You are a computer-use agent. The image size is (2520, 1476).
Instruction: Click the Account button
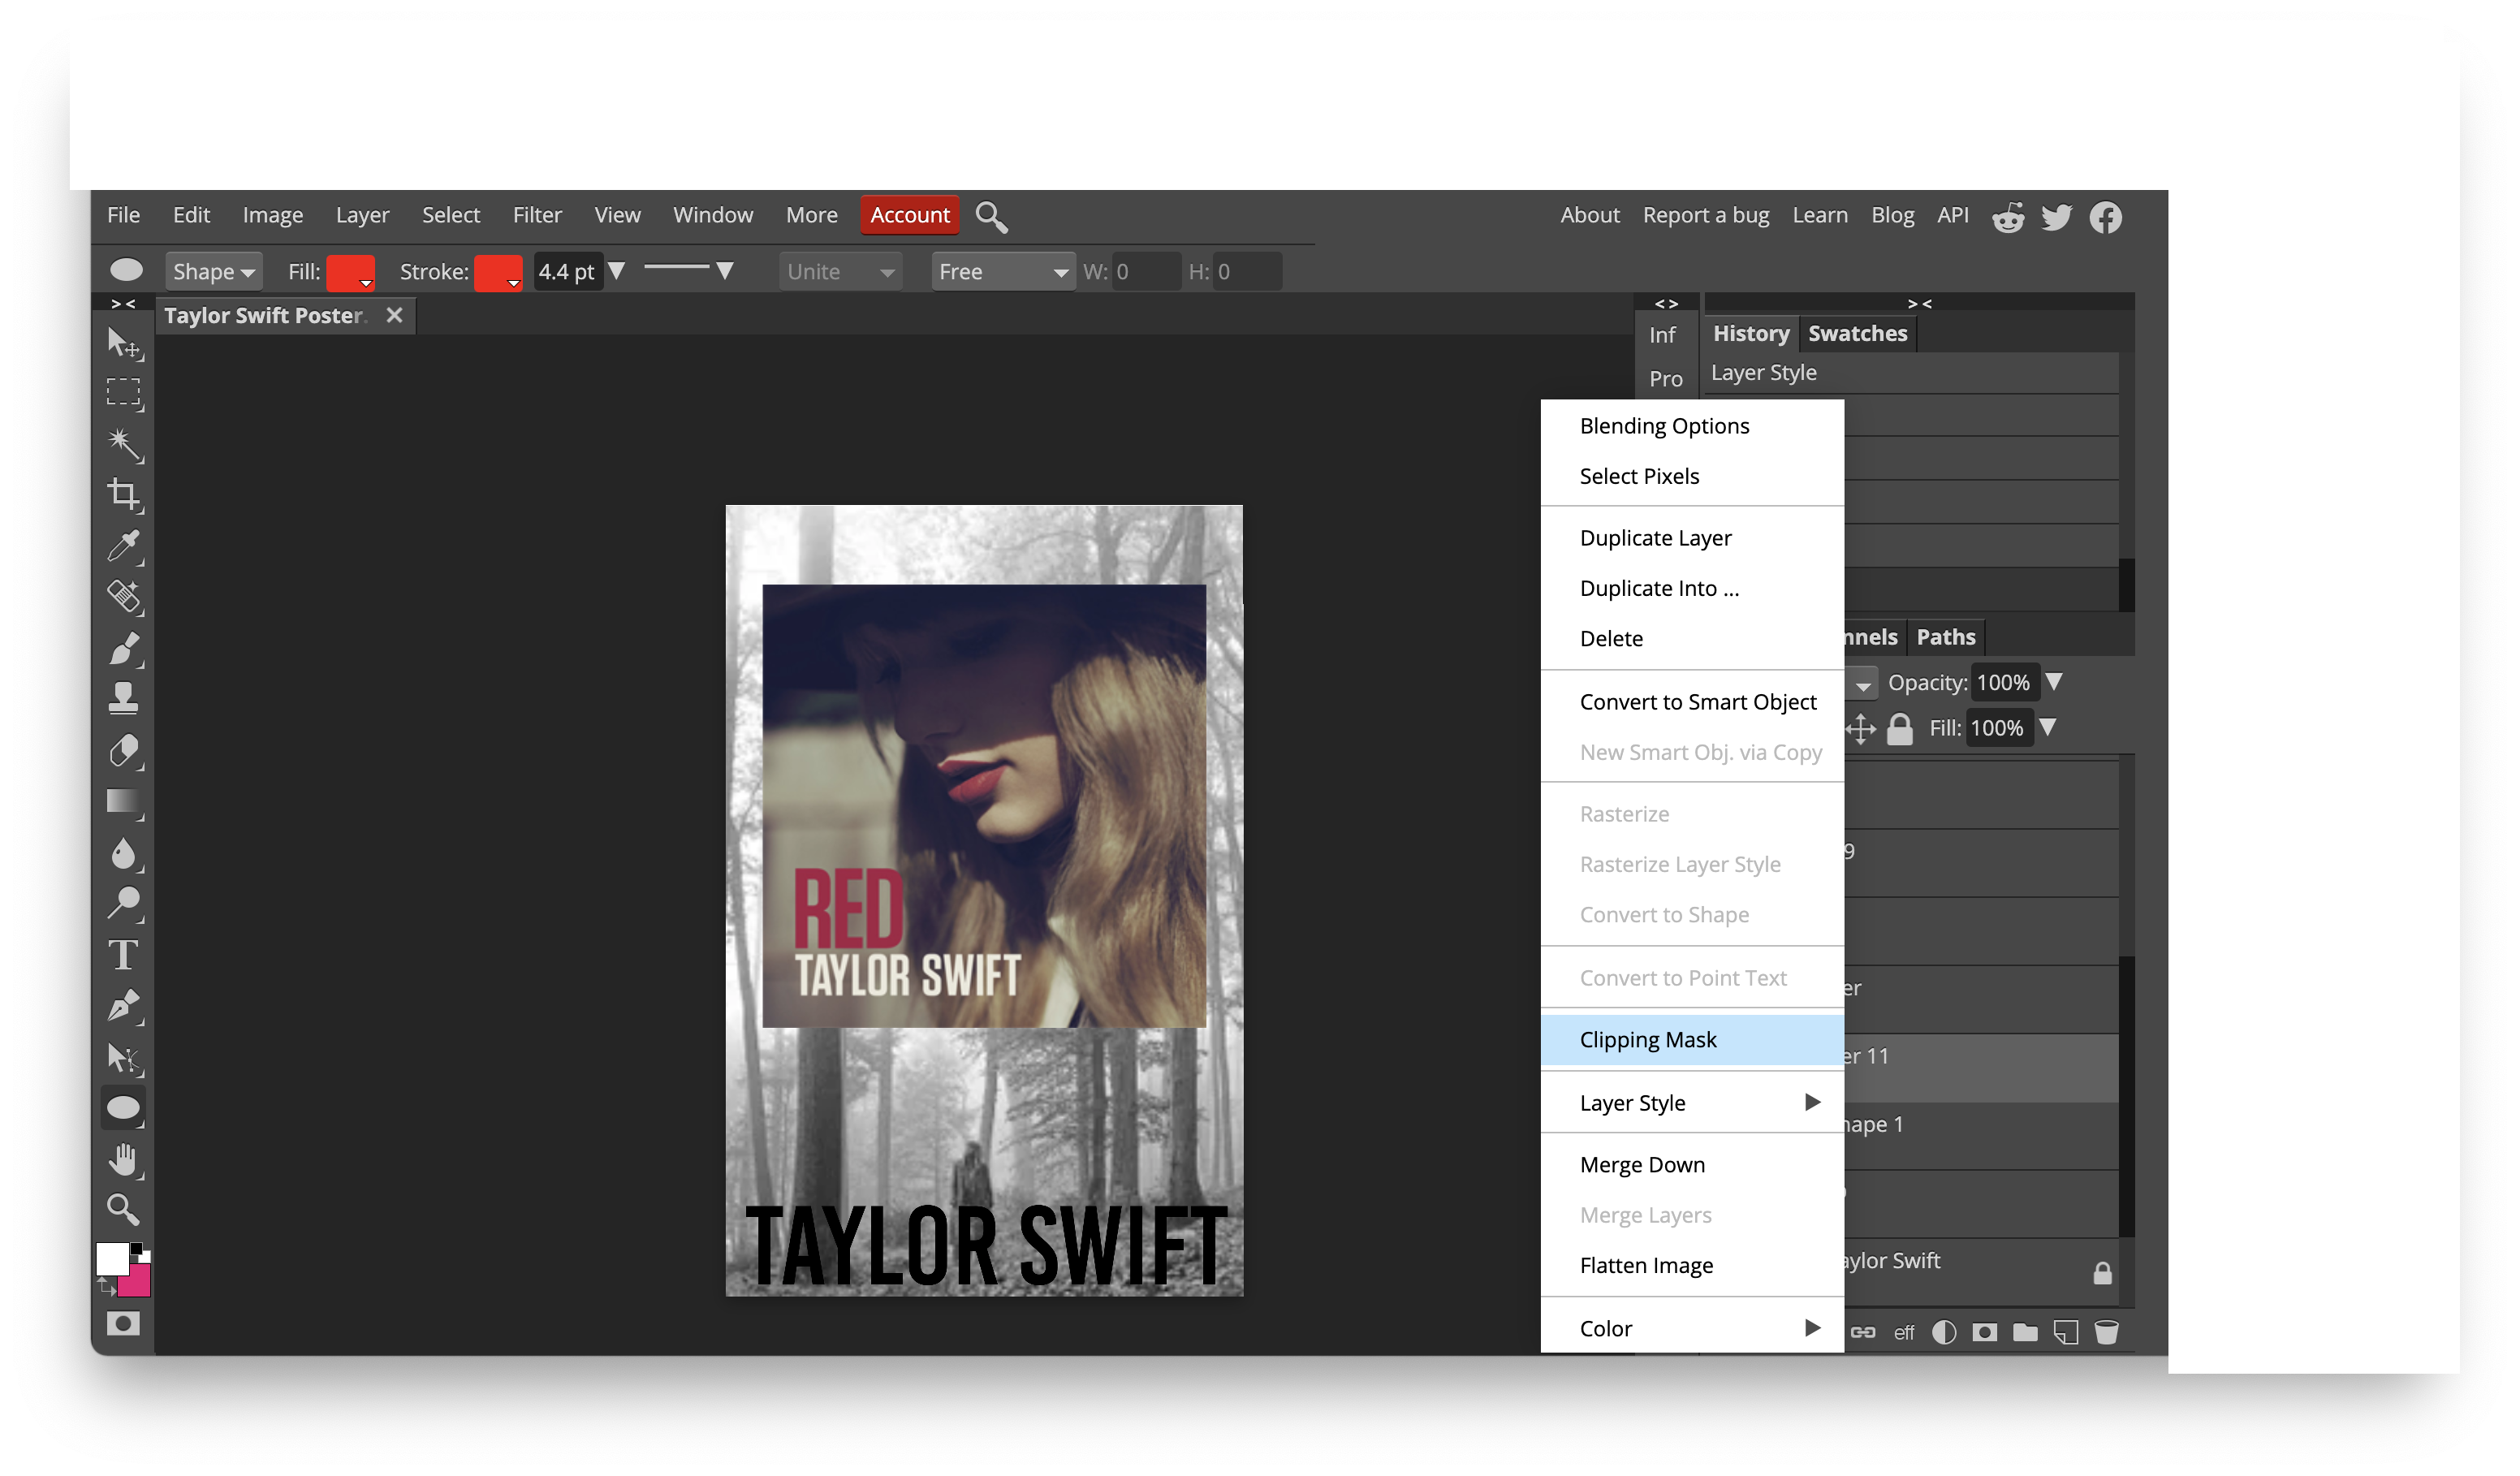(x=909, y=215)
